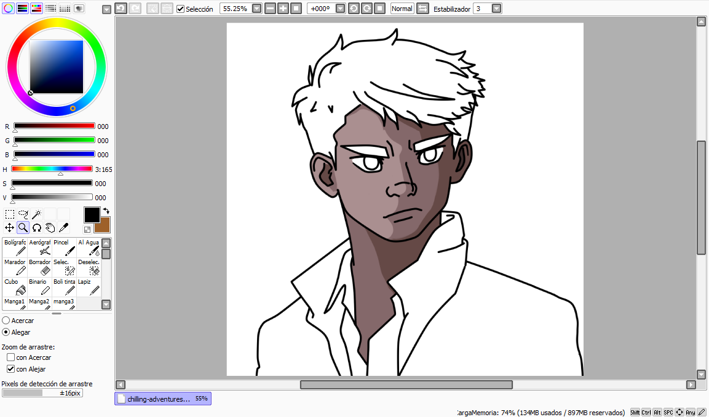The image size is (709, 417).
Task: Click the transparent color toggle
Action: (87, 230)
